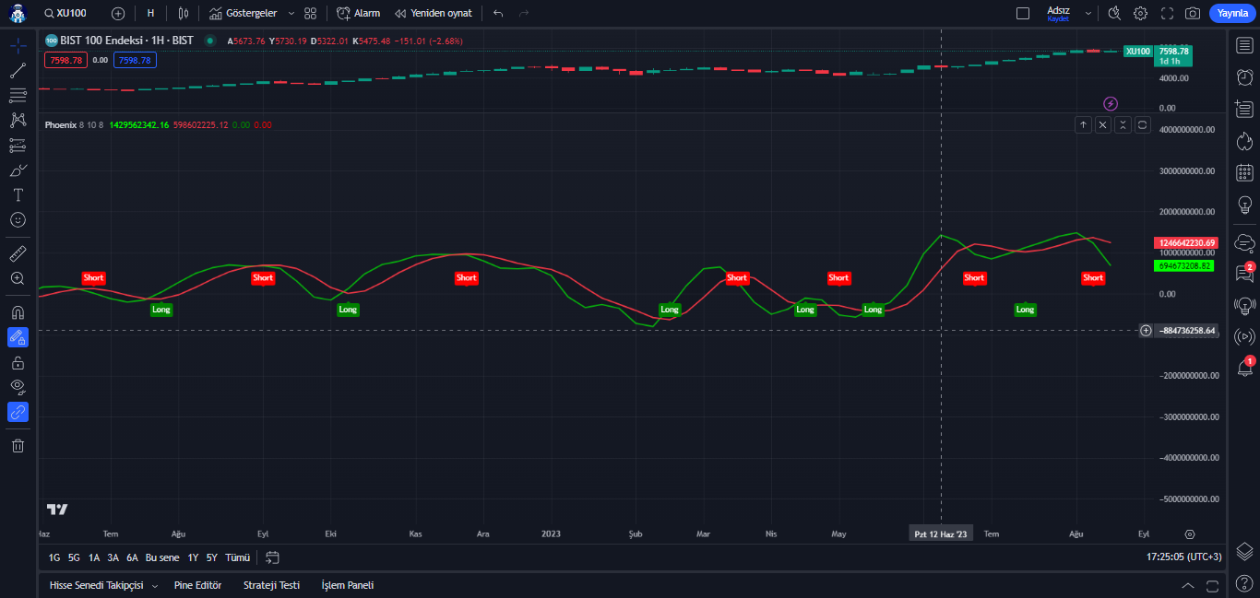This screenshot has width=1260, height=598.
Task: Expand Hisse Senedi Takipçisi dropdown
Action: pyautogui.click(x=154, y=586)
